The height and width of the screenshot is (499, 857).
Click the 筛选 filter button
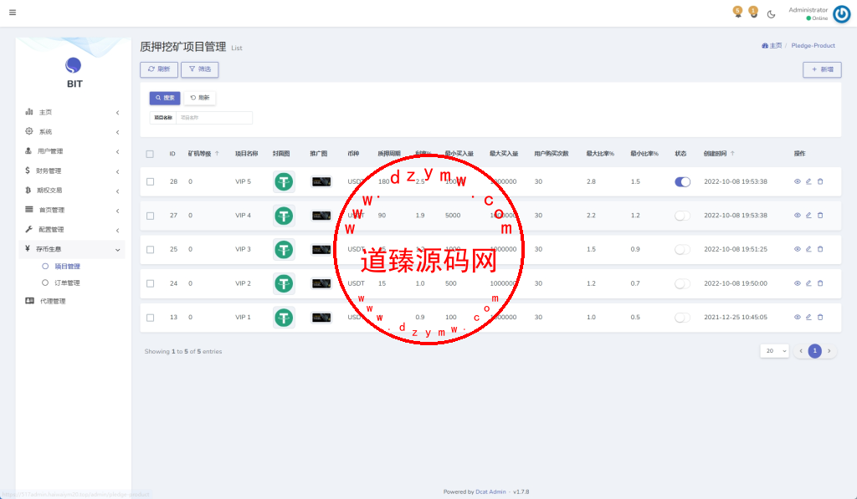point(200,69)
